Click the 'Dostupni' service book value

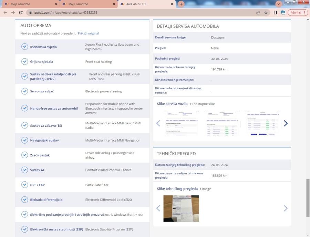tap(218, 37)
